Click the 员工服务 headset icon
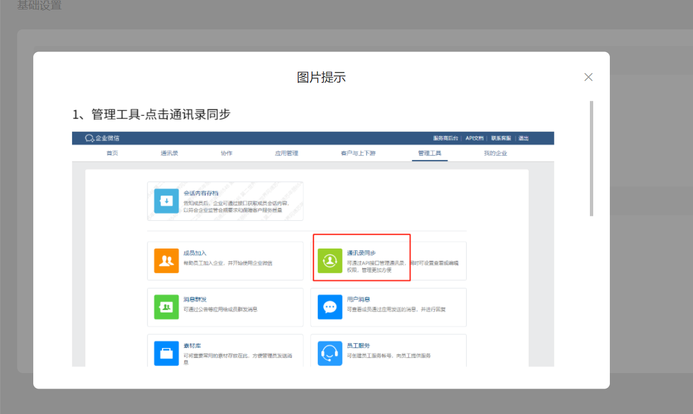This screenshot has width=693, height=414. (x=330, y=353)
